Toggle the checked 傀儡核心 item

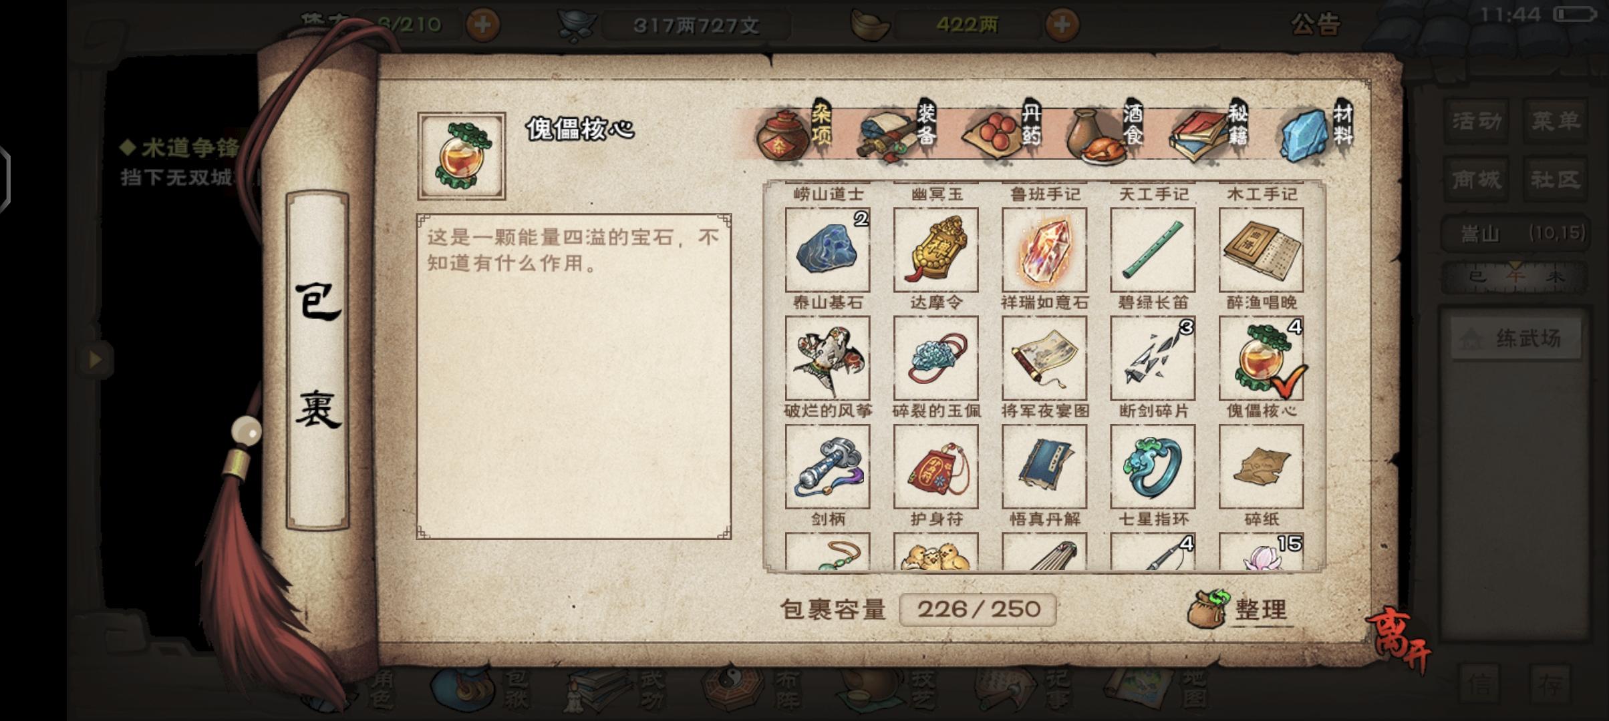(x=1262, y=358)
